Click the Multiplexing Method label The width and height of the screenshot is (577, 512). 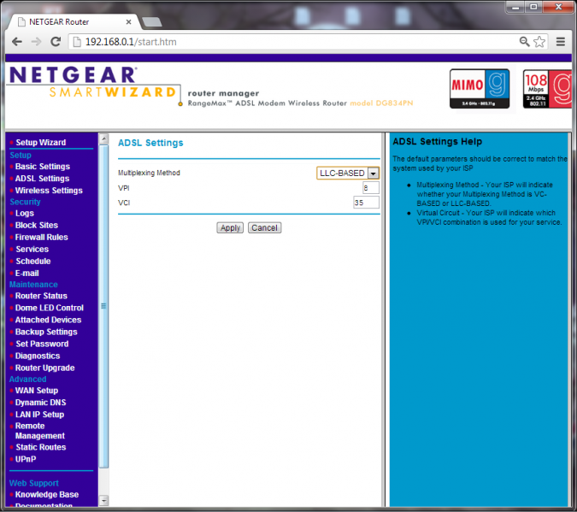click(x=149, y=173)
